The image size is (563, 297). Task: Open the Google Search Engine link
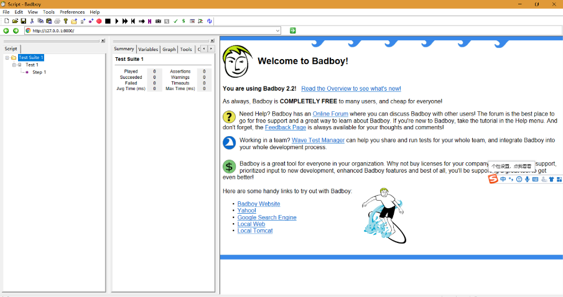[267, 217]
